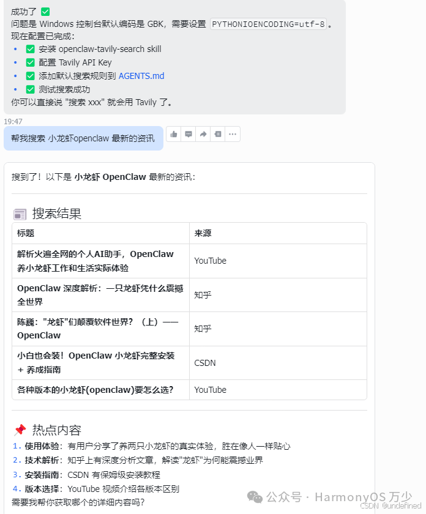Click 知乎 source for OpenClaw 深度解析 row
This screenshot has width=426, height=514.
coord(203,295)
